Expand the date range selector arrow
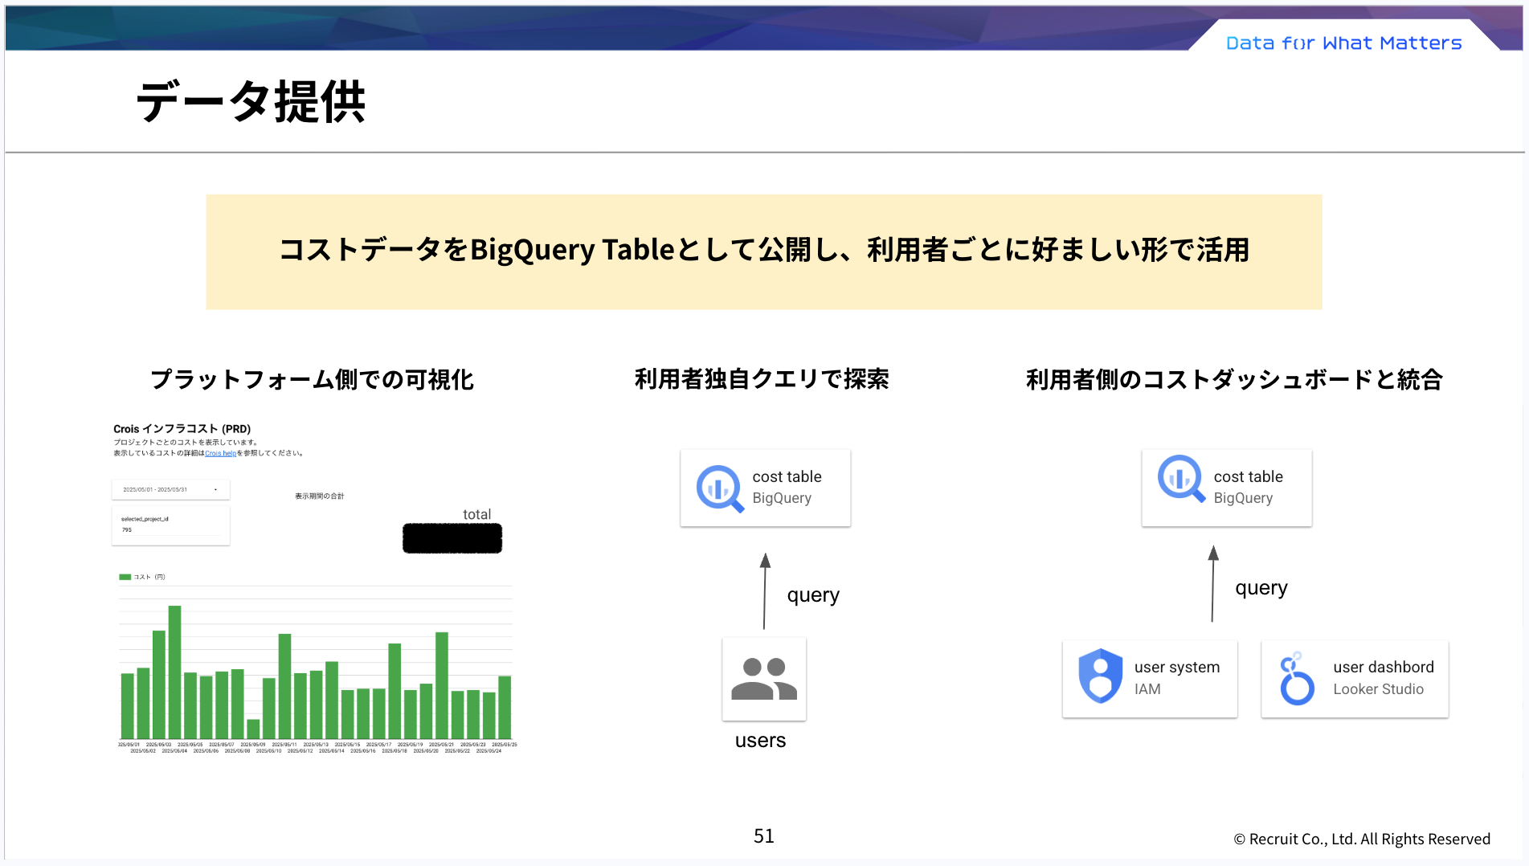The width and height of the screenshot is (1529, 866). (x=215, y=489)
